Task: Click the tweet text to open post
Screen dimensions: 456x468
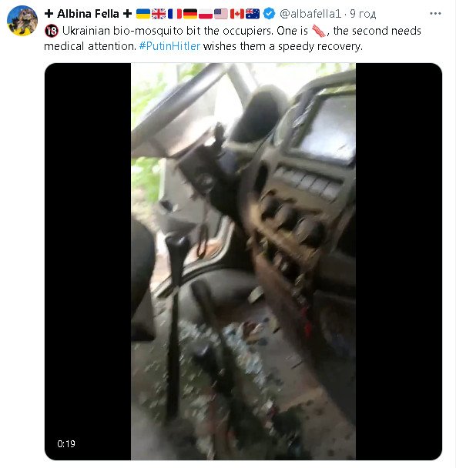Action: tap(233, 38)
